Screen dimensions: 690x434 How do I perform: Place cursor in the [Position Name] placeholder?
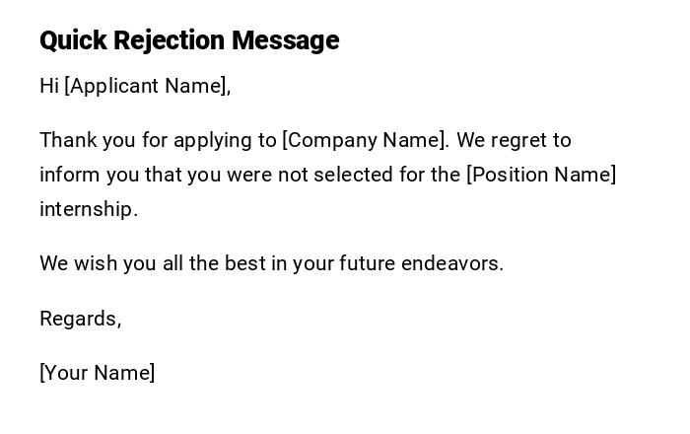point(541,175)
